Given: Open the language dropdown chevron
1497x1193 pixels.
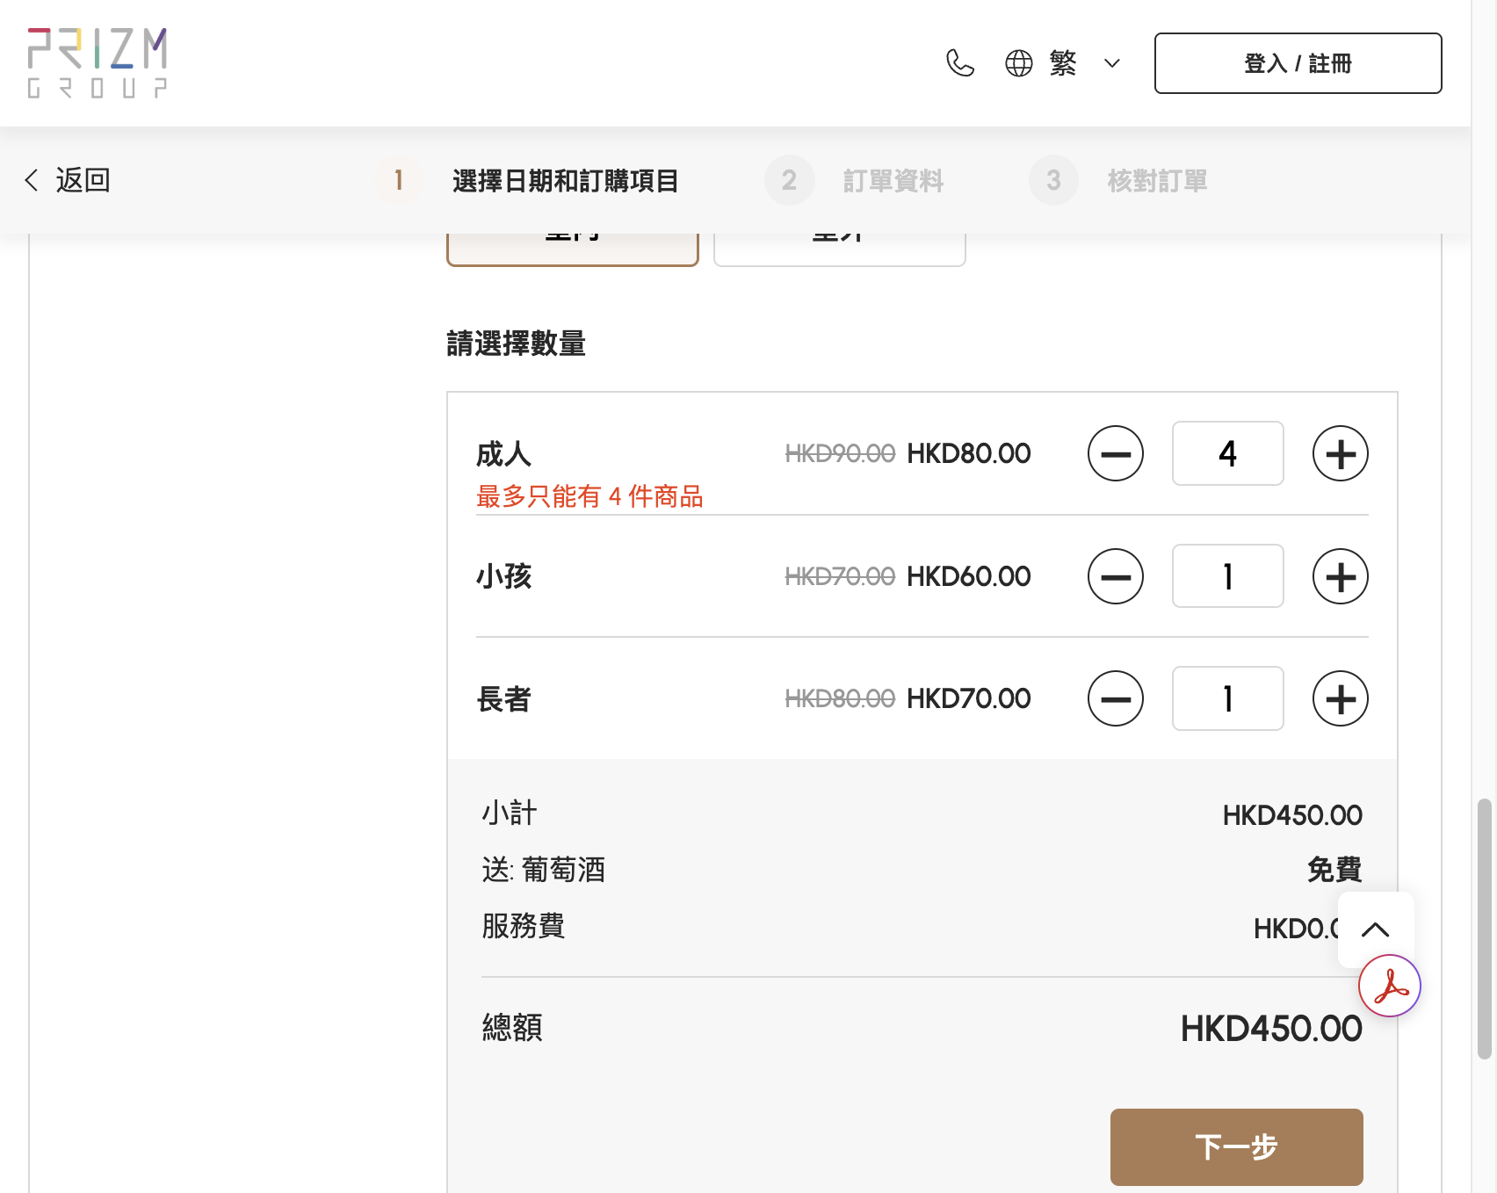Looking at the screenshot, I should (x=1112, y=63).
